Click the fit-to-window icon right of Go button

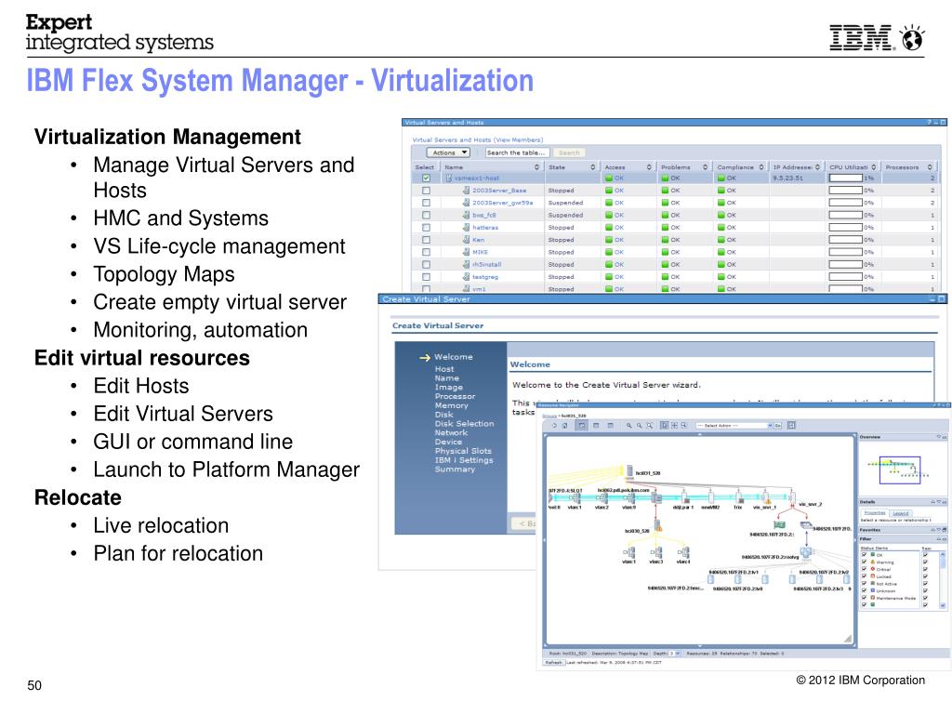click(792, 426)
